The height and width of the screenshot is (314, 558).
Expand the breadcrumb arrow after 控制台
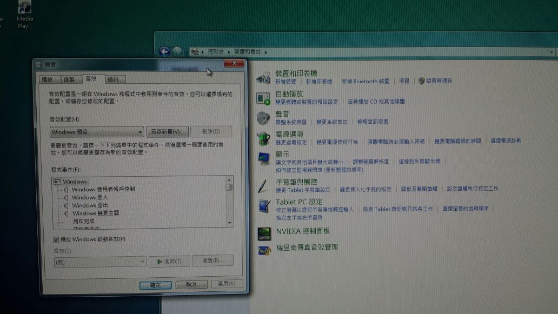point(229,52)
